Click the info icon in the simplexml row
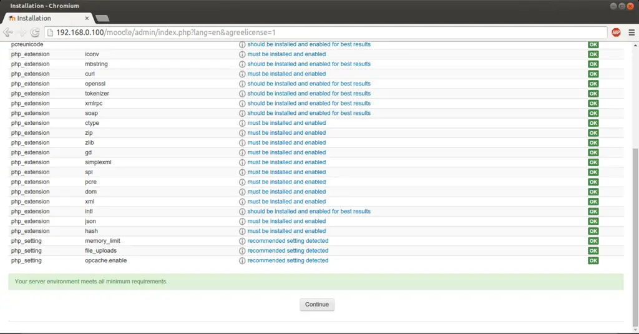Viewport: 639px width, 334px height. (242, 162)
